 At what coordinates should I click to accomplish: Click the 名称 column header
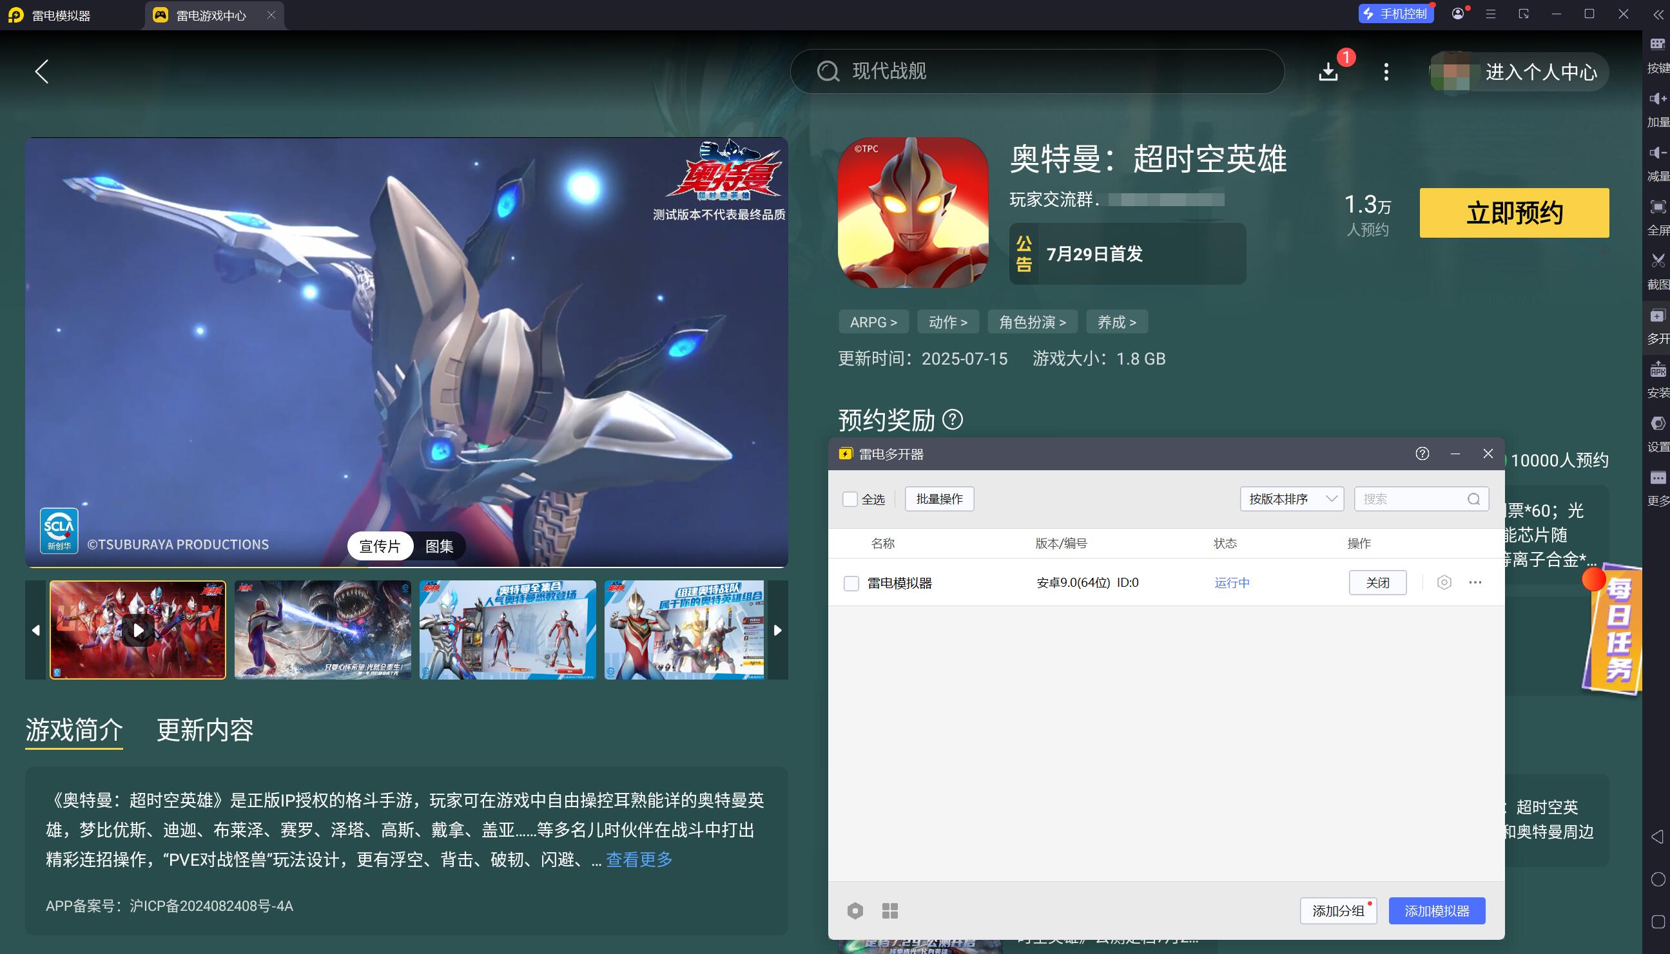(x=882, y=543)
